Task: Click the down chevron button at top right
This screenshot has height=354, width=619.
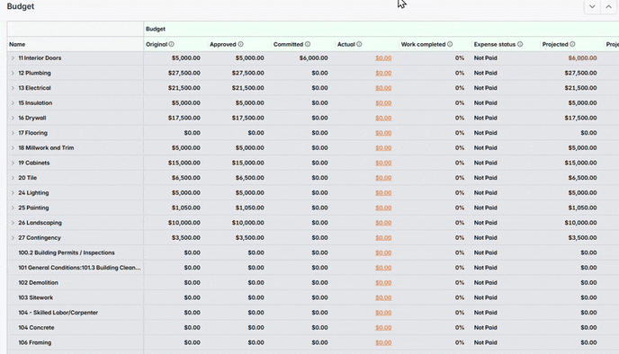Action: [x=592, y=6]
